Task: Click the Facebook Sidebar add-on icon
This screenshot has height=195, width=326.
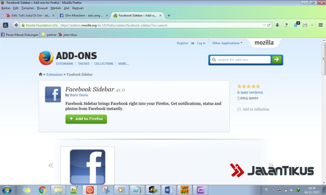Action: point(53,94)
